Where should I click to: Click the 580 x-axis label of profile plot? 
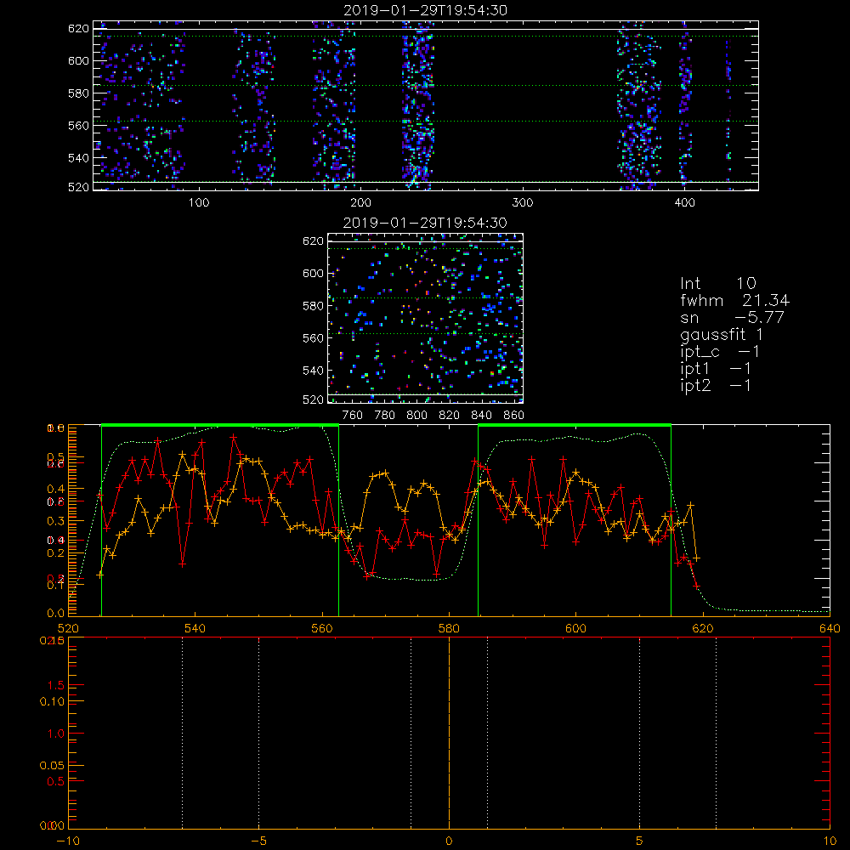click(449, 628)
